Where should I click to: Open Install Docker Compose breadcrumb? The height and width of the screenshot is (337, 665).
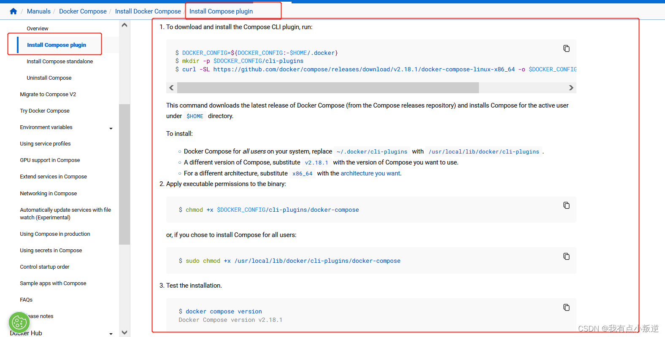tap(148, 11)
